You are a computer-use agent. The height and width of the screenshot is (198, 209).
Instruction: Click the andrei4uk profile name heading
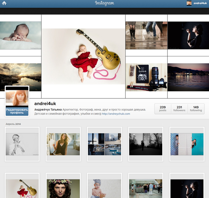pyautogui.click(x=45, y=104)
